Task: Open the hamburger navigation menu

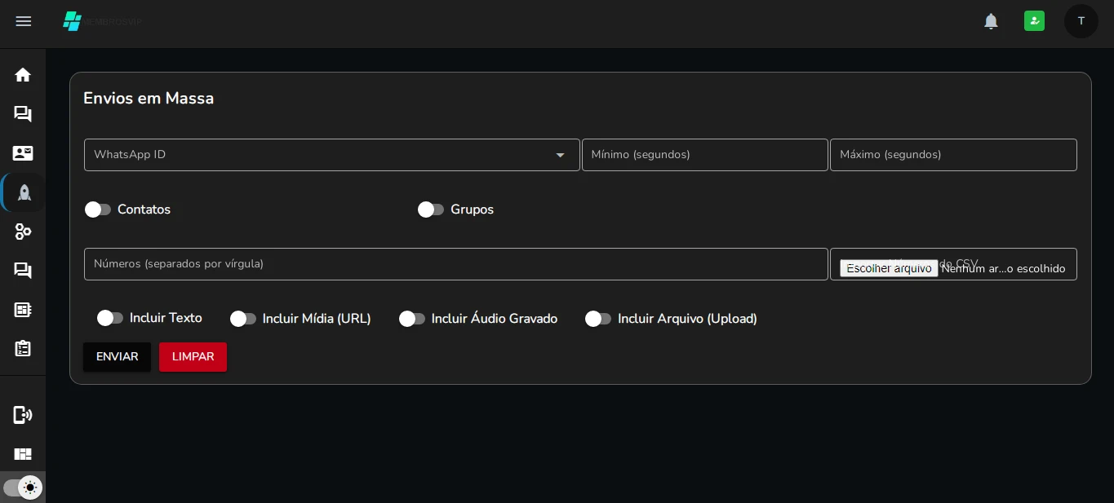Action: click(x=24, y=21)
